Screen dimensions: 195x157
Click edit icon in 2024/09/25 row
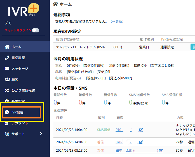141,142
